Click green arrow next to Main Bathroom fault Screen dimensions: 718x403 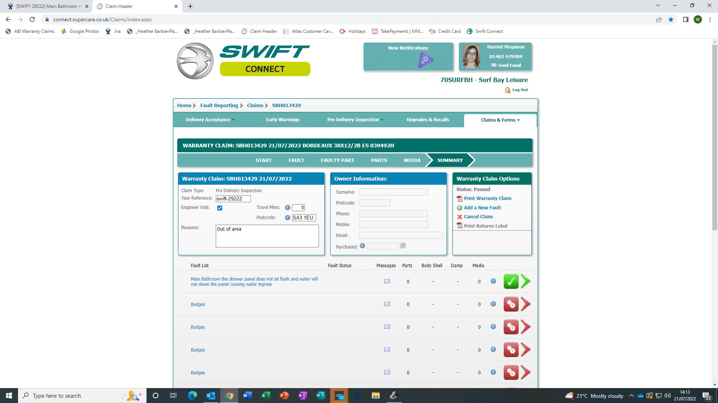(x=525, y=281)
